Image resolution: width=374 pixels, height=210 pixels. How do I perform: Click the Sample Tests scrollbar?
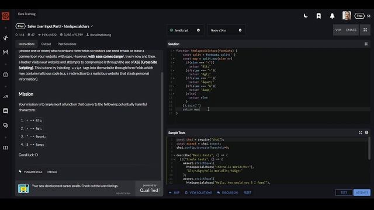[369, 148]
